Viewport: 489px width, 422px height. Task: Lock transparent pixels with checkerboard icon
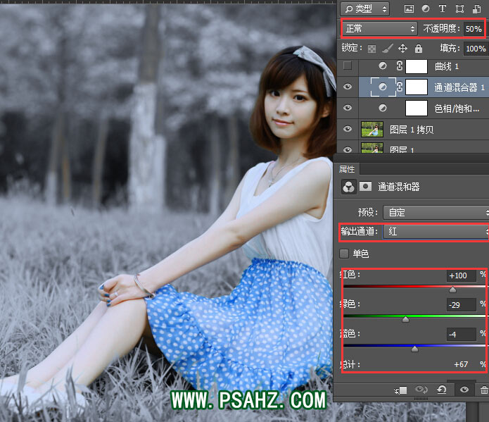click(x=371, y=49)
